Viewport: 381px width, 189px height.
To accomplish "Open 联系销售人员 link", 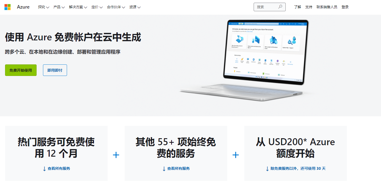I will click(x=327, y=7).
